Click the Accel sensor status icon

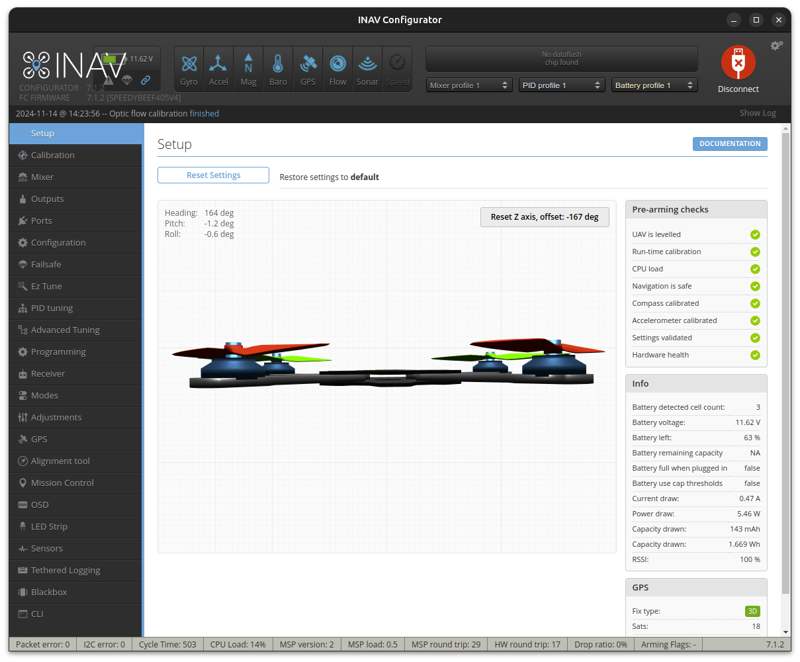[x=218, y=69]
